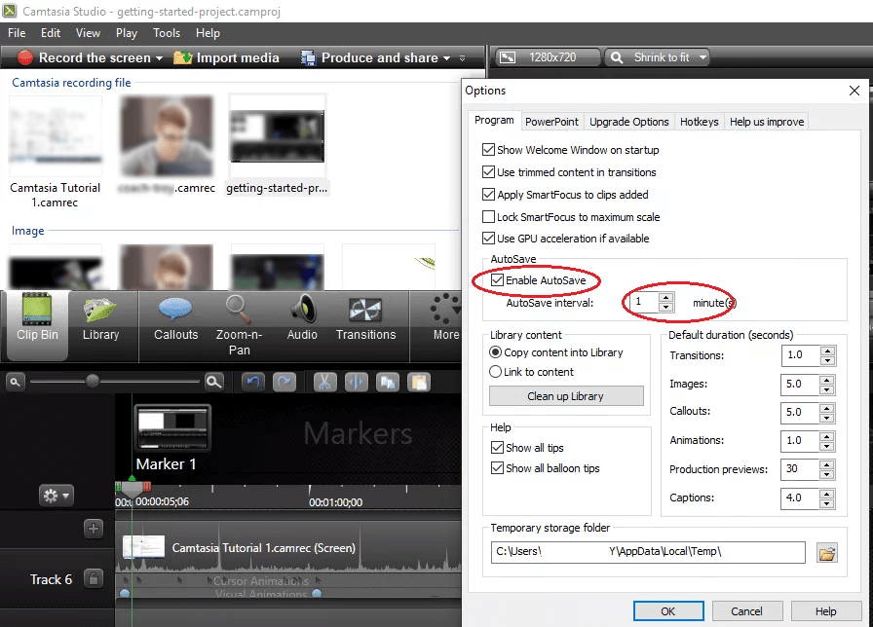873x627 pixels.
Task: Click the Undo arrow in timeline toolbar
Action: pos(253,383)
